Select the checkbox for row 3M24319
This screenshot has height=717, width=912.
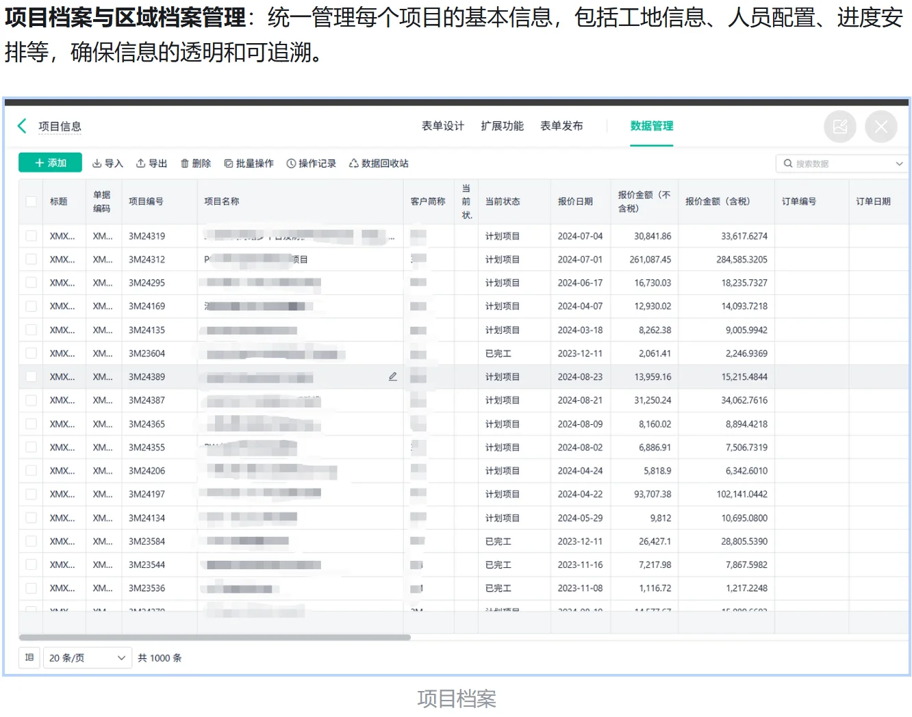tap(31, 235)
